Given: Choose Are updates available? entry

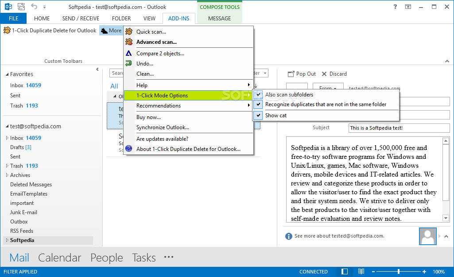Looking at the screenshot, I should 189,139.
